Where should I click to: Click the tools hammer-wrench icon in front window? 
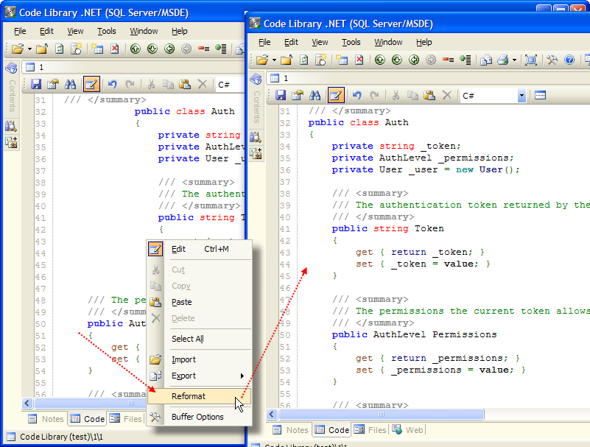pos(552,60)
